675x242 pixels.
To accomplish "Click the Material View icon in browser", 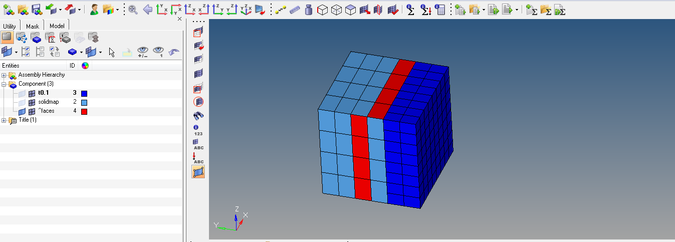I will tap(51, 37).
